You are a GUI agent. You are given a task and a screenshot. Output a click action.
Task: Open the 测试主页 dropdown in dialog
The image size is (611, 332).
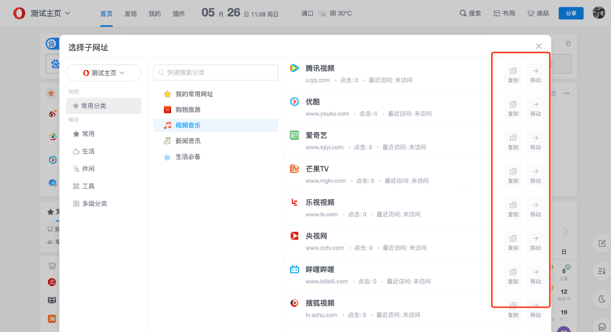(x=104, y=73)
